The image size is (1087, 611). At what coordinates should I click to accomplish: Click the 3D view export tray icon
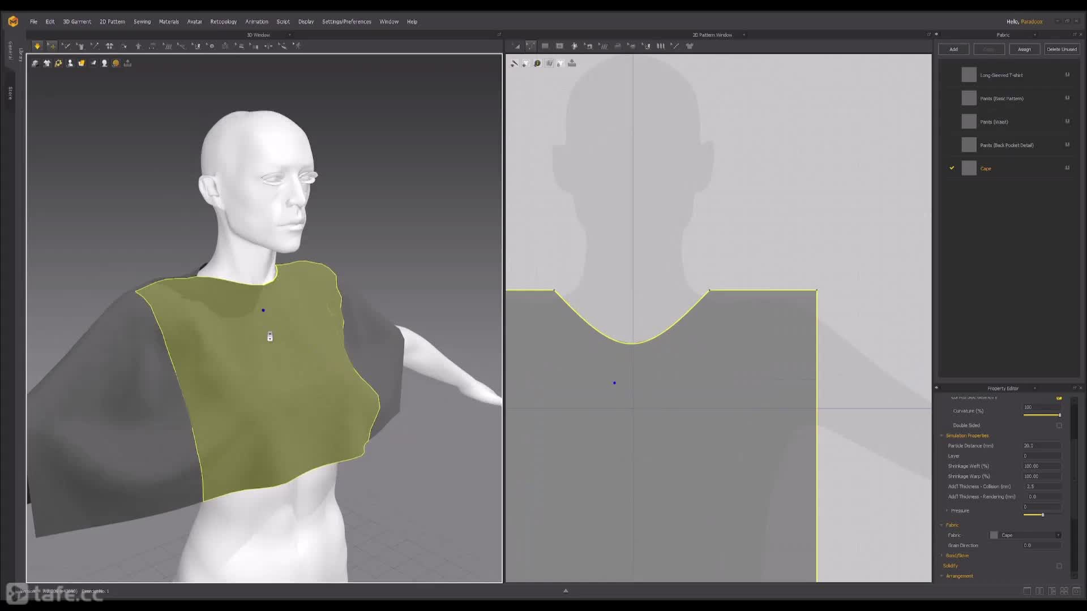tap(127, 63)
